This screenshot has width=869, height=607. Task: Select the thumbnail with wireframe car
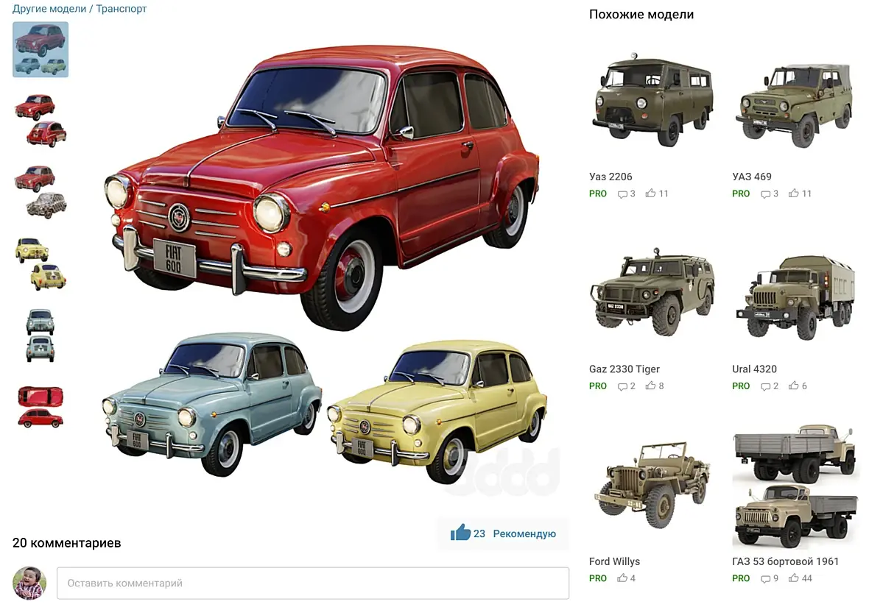(x=41, y=191)
